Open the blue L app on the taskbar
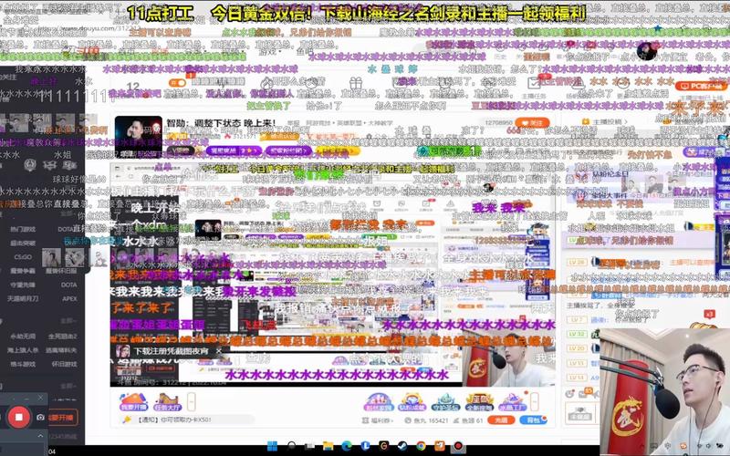 365,446
